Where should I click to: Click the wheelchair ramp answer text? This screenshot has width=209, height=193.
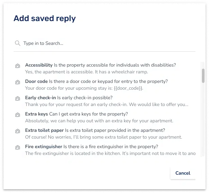tap(87, 72)
